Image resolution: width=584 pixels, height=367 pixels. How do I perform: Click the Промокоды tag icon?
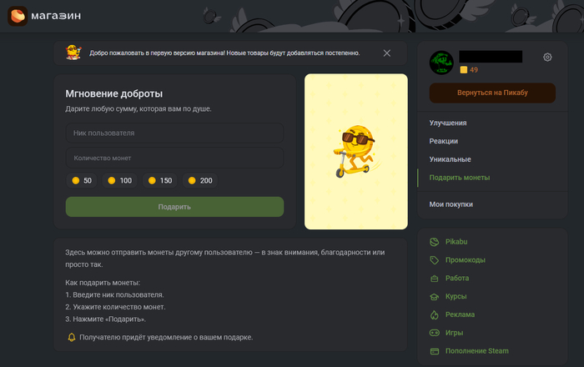coord(434,260)
